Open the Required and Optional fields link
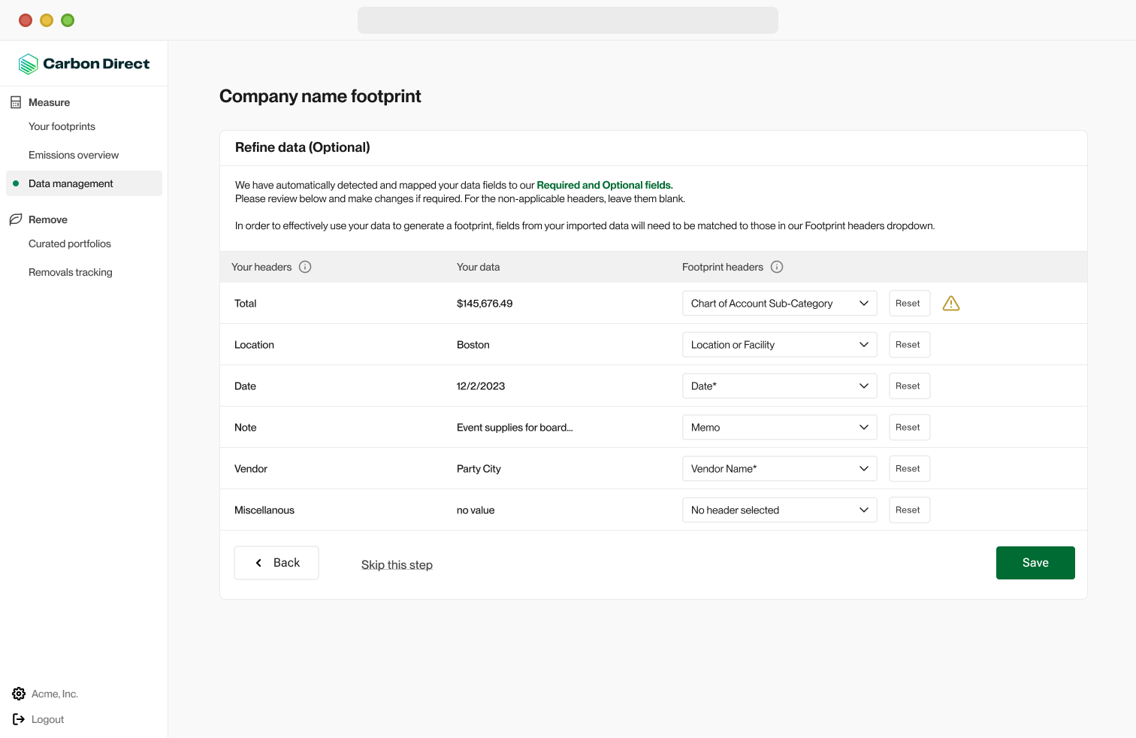 click(605, 185)
